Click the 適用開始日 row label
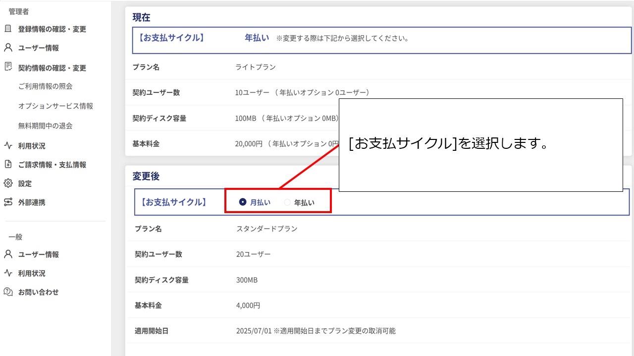Image resolution: width=634 pixels, height=356 pixels. (x=152, y=331)
